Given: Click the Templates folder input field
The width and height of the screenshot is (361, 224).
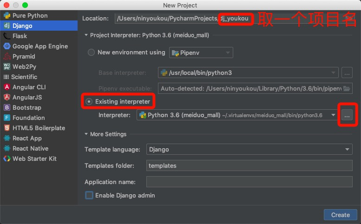Looking at the screenshot, I should [x=249, y=165].
